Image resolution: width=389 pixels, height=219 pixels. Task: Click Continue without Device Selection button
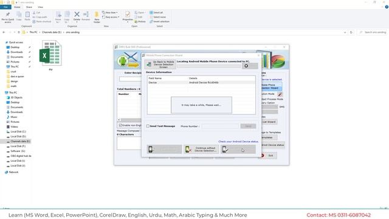201,149
